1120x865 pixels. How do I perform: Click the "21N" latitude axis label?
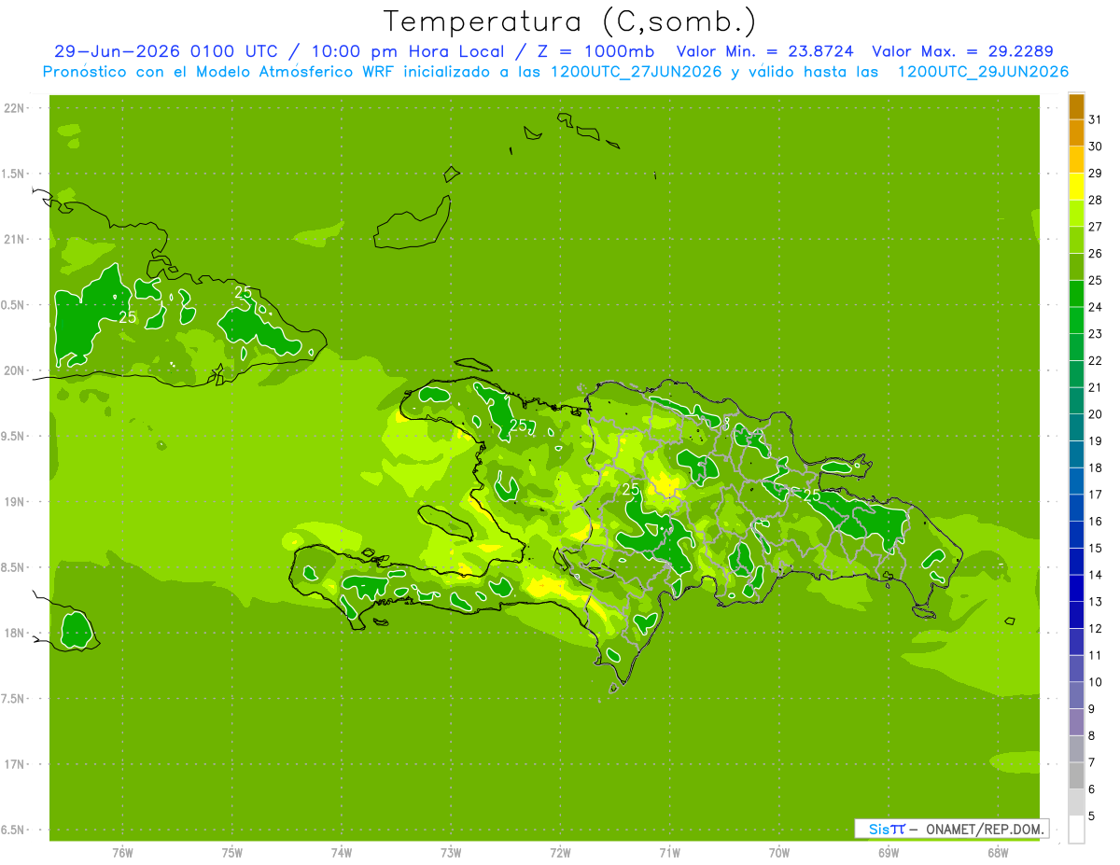tap(16, 239)
